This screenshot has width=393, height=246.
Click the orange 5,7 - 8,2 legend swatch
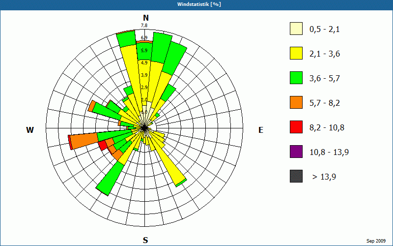[x=296, y=102]
